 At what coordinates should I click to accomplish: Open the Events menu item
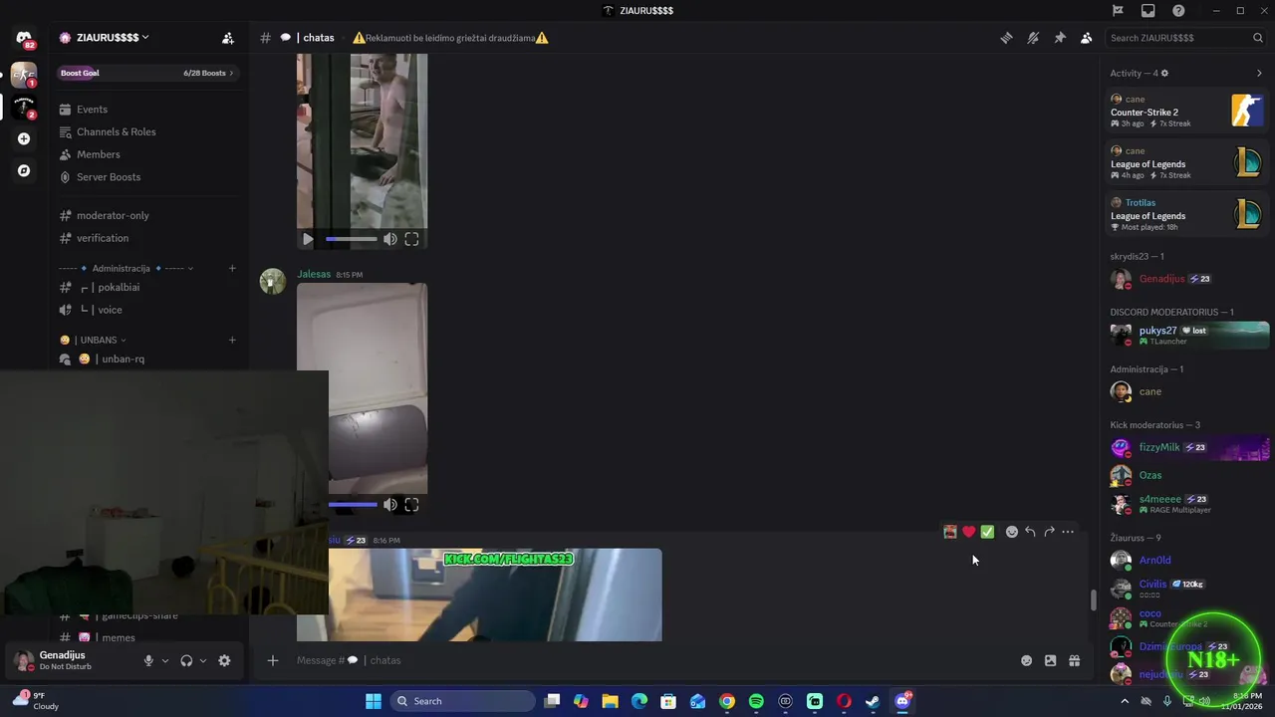146,110
